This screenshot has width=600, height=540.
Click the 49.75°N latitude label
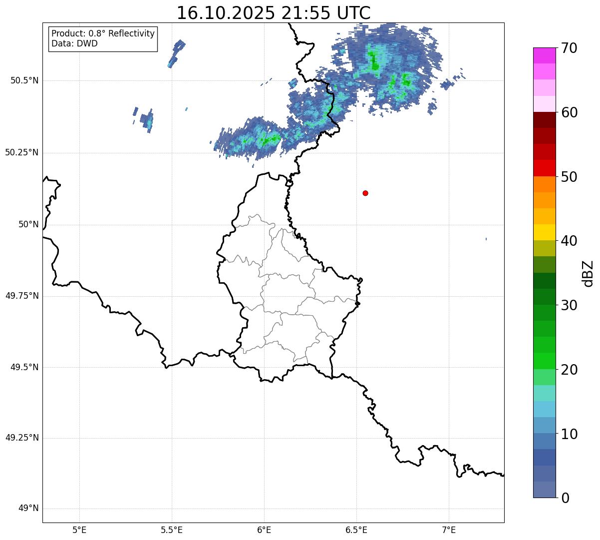[x=22, y=296]
